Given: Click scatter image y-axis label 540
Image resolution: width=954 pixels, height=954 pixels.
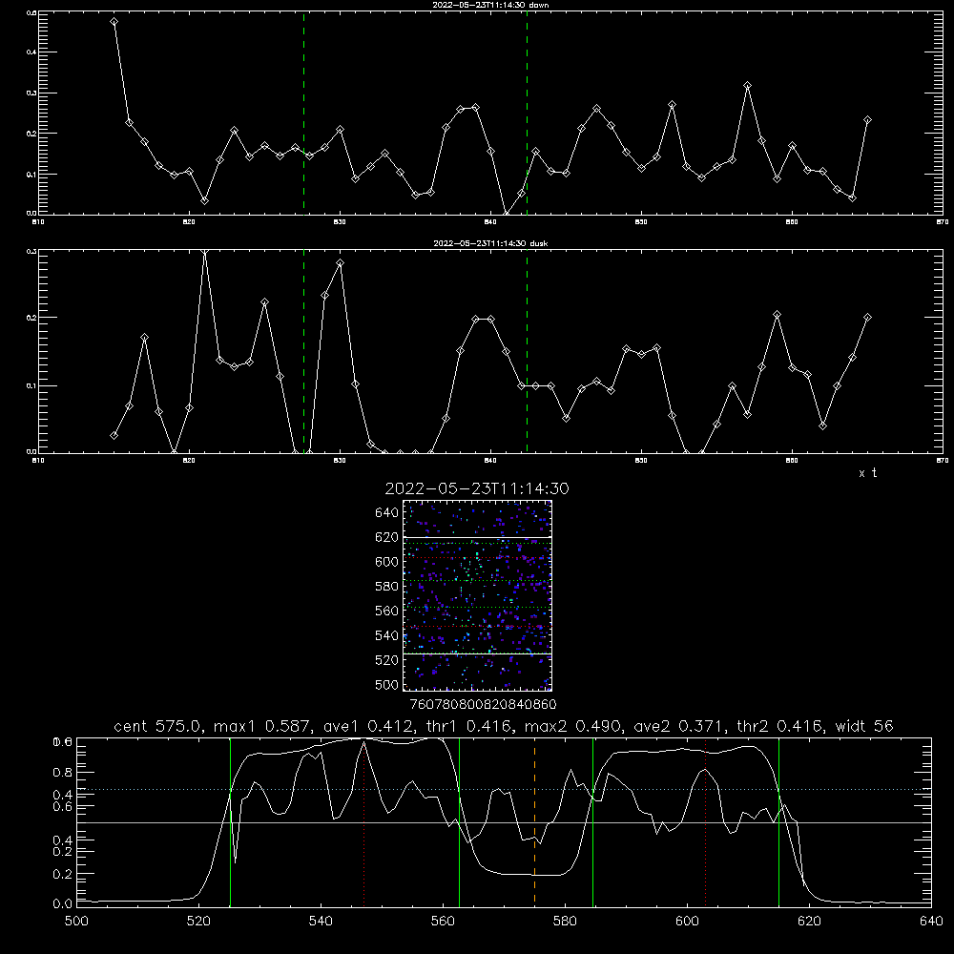Looking at the screenshot, I should (x=387, y=635).
